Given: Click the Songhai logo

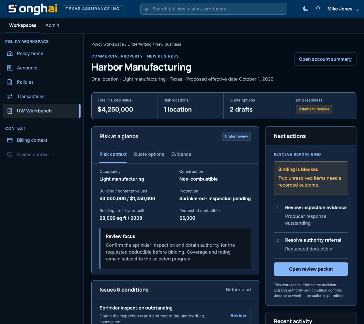Looking at the screenshot, I should [x=33, y=9].
